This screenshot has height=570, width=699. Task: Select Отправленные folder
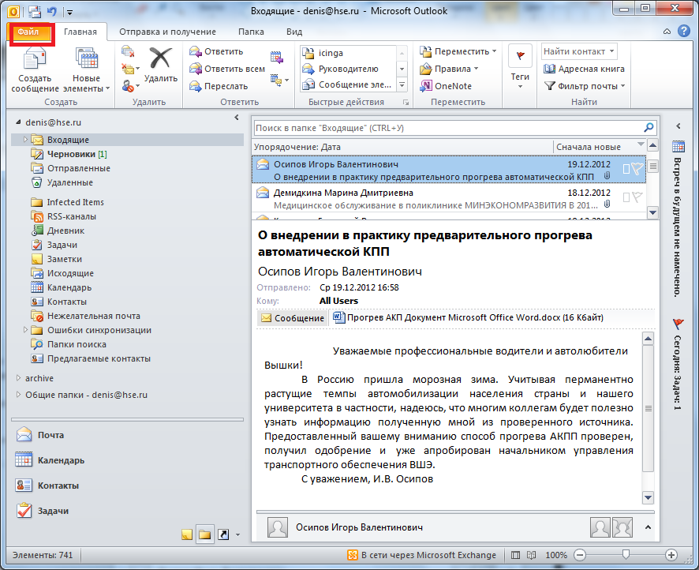pos(70,168)
